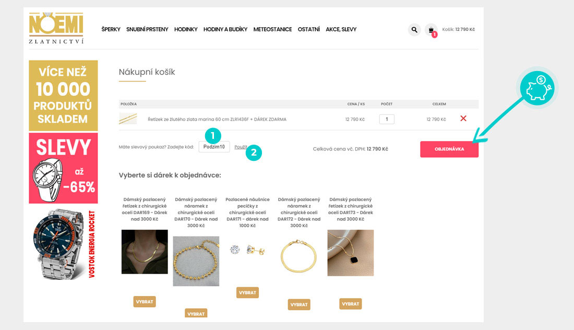Image resolution: width=574 pixels, height=330 pixels.
Task: Click the OBJEDNÁVKA order button
Action: click(449, 149)
